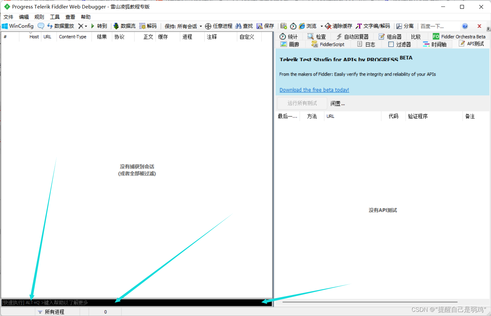
Task: Click the 方法 column in API test list
Action: click(312, 116)
